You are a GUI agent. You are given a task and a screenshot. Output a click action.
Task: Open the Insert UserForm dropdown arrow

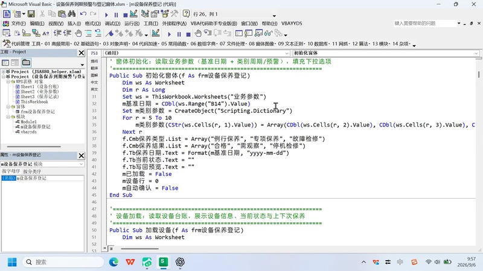(x=24, y=14)
